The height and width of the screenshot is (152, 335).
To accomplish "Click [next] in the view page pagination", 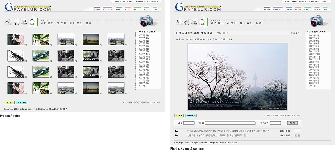I will 294,115.
